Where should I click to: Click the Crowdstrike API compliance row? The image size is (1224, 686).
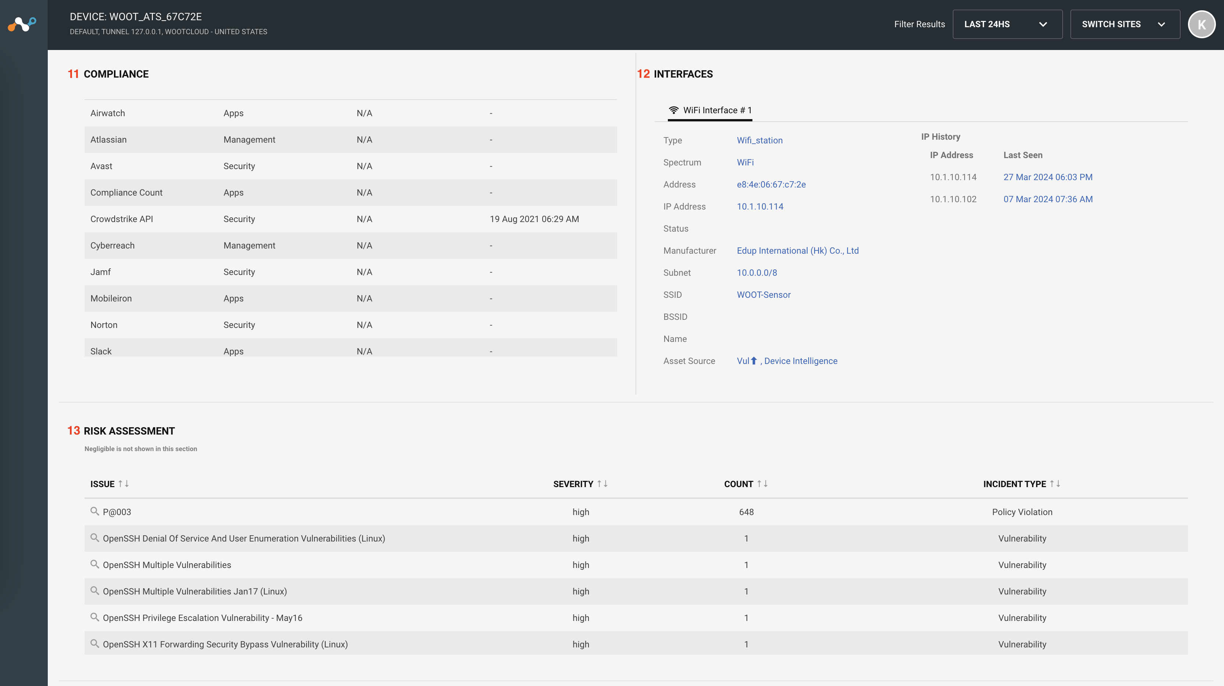coord(351,219)
